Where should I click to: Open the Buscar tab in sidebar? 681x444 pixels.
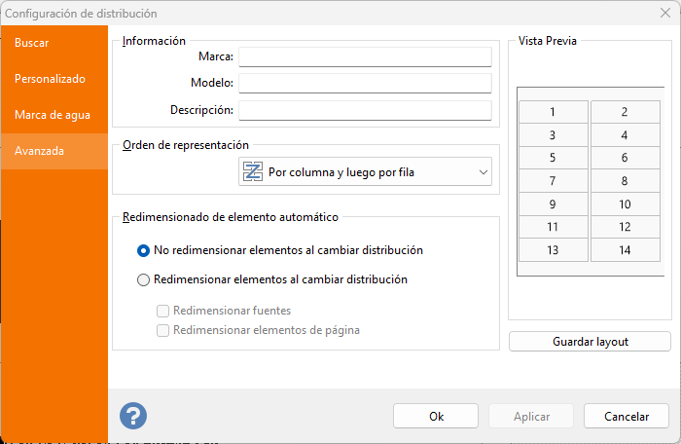[32, 43]
